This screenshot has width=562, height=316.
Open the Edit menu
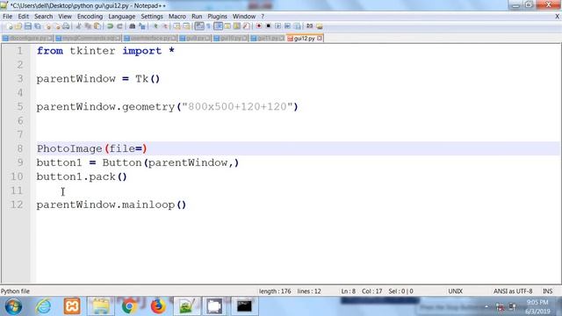(24, 17)
